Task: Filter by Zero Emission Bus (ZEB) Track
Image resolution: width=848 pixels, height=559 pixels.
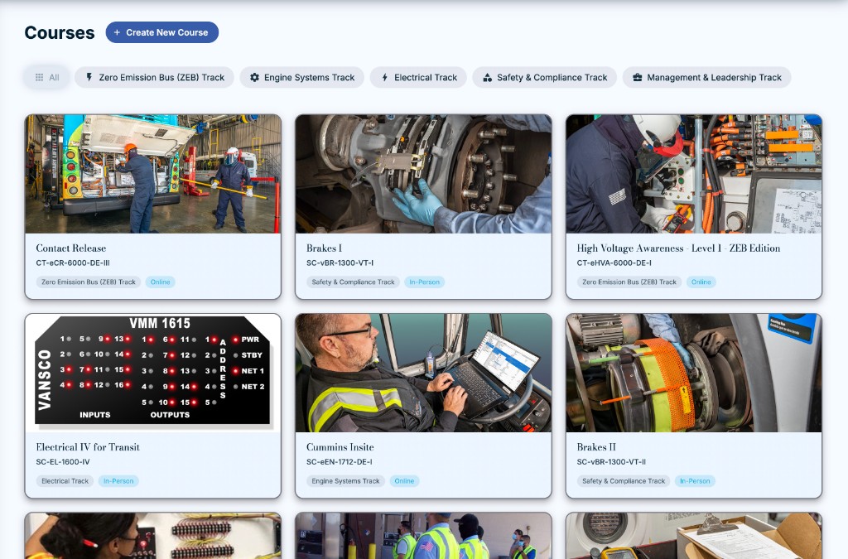Action: 154,77
